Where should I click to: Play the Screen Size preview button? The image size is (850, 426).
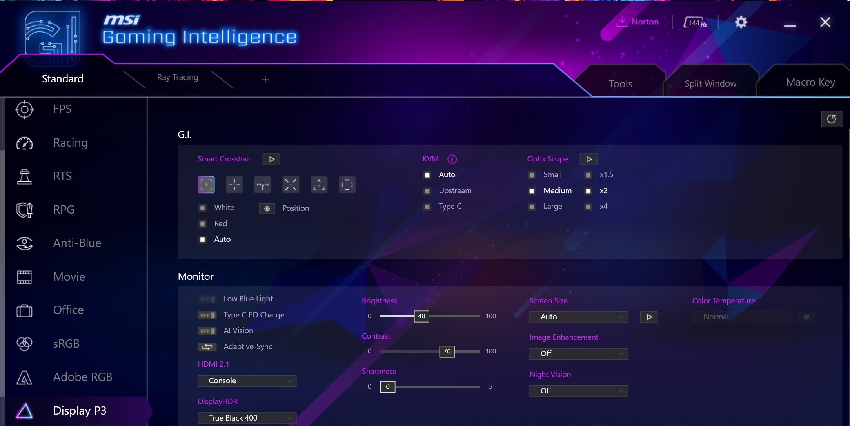point(649,317)
